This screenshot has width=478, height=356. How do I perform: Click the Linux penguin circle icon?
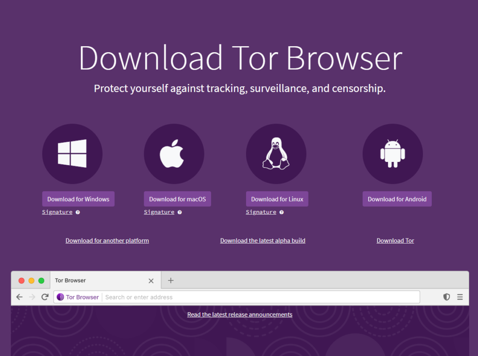click(x=276, y=154)
